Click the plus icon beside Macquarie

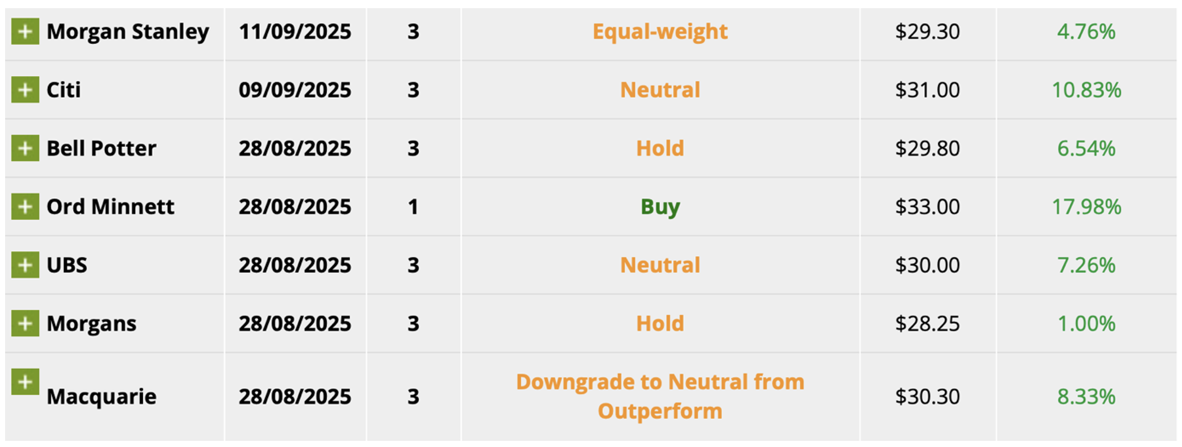tap(25, 382)
